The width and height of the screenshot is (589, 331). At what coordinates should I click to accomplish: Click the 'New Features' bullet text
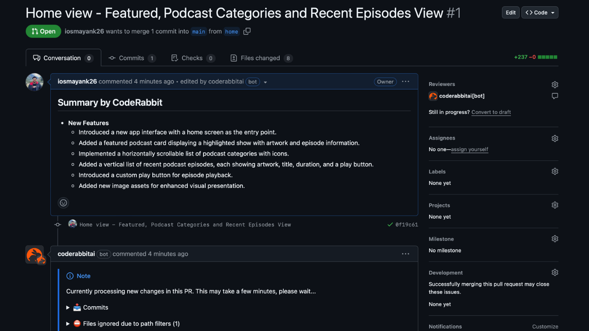(x=88, y=123)
